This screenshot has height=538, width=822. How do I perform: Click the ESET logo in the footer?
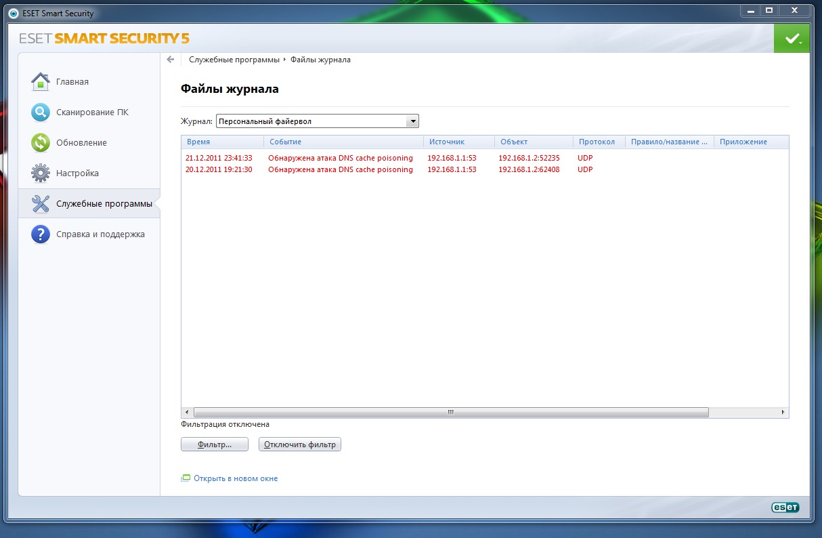(785, 507)
